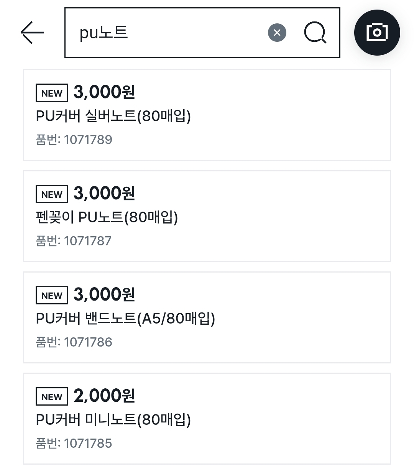Tap the magnifying glass search icon
The height and width of the screenshot is (470, 414).
pyautogui.click(x=315, y=33)
